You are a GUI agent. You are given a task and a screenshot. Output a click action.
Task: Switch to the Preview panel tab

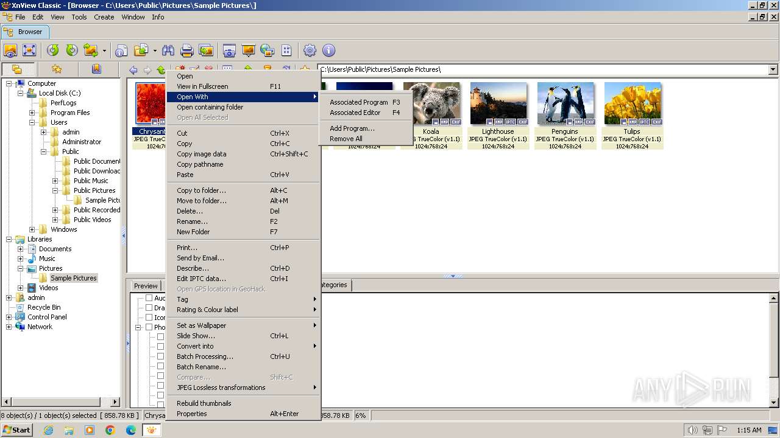pyautogui.click(x=146, y=286)
